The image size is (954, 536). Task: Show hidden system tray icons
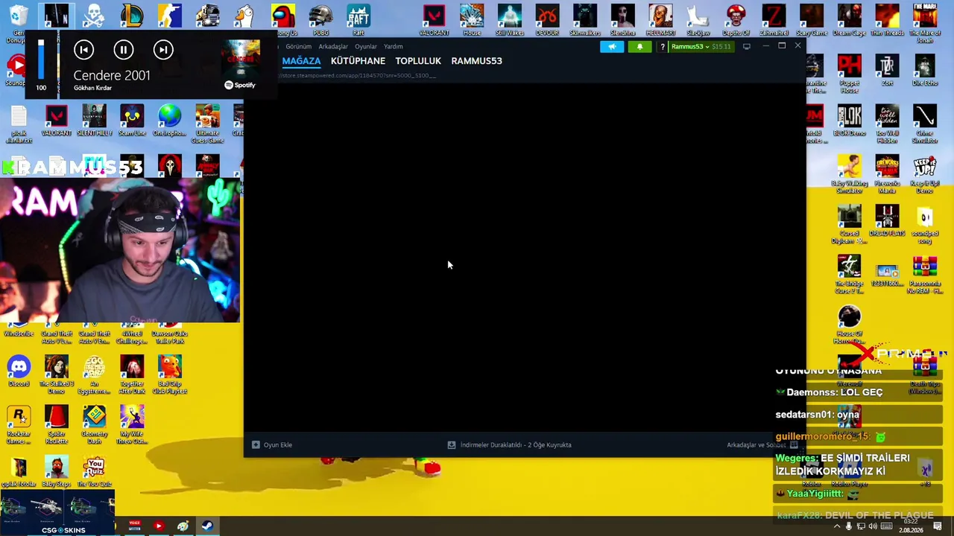pyautogui.click(x=836, y=526)
